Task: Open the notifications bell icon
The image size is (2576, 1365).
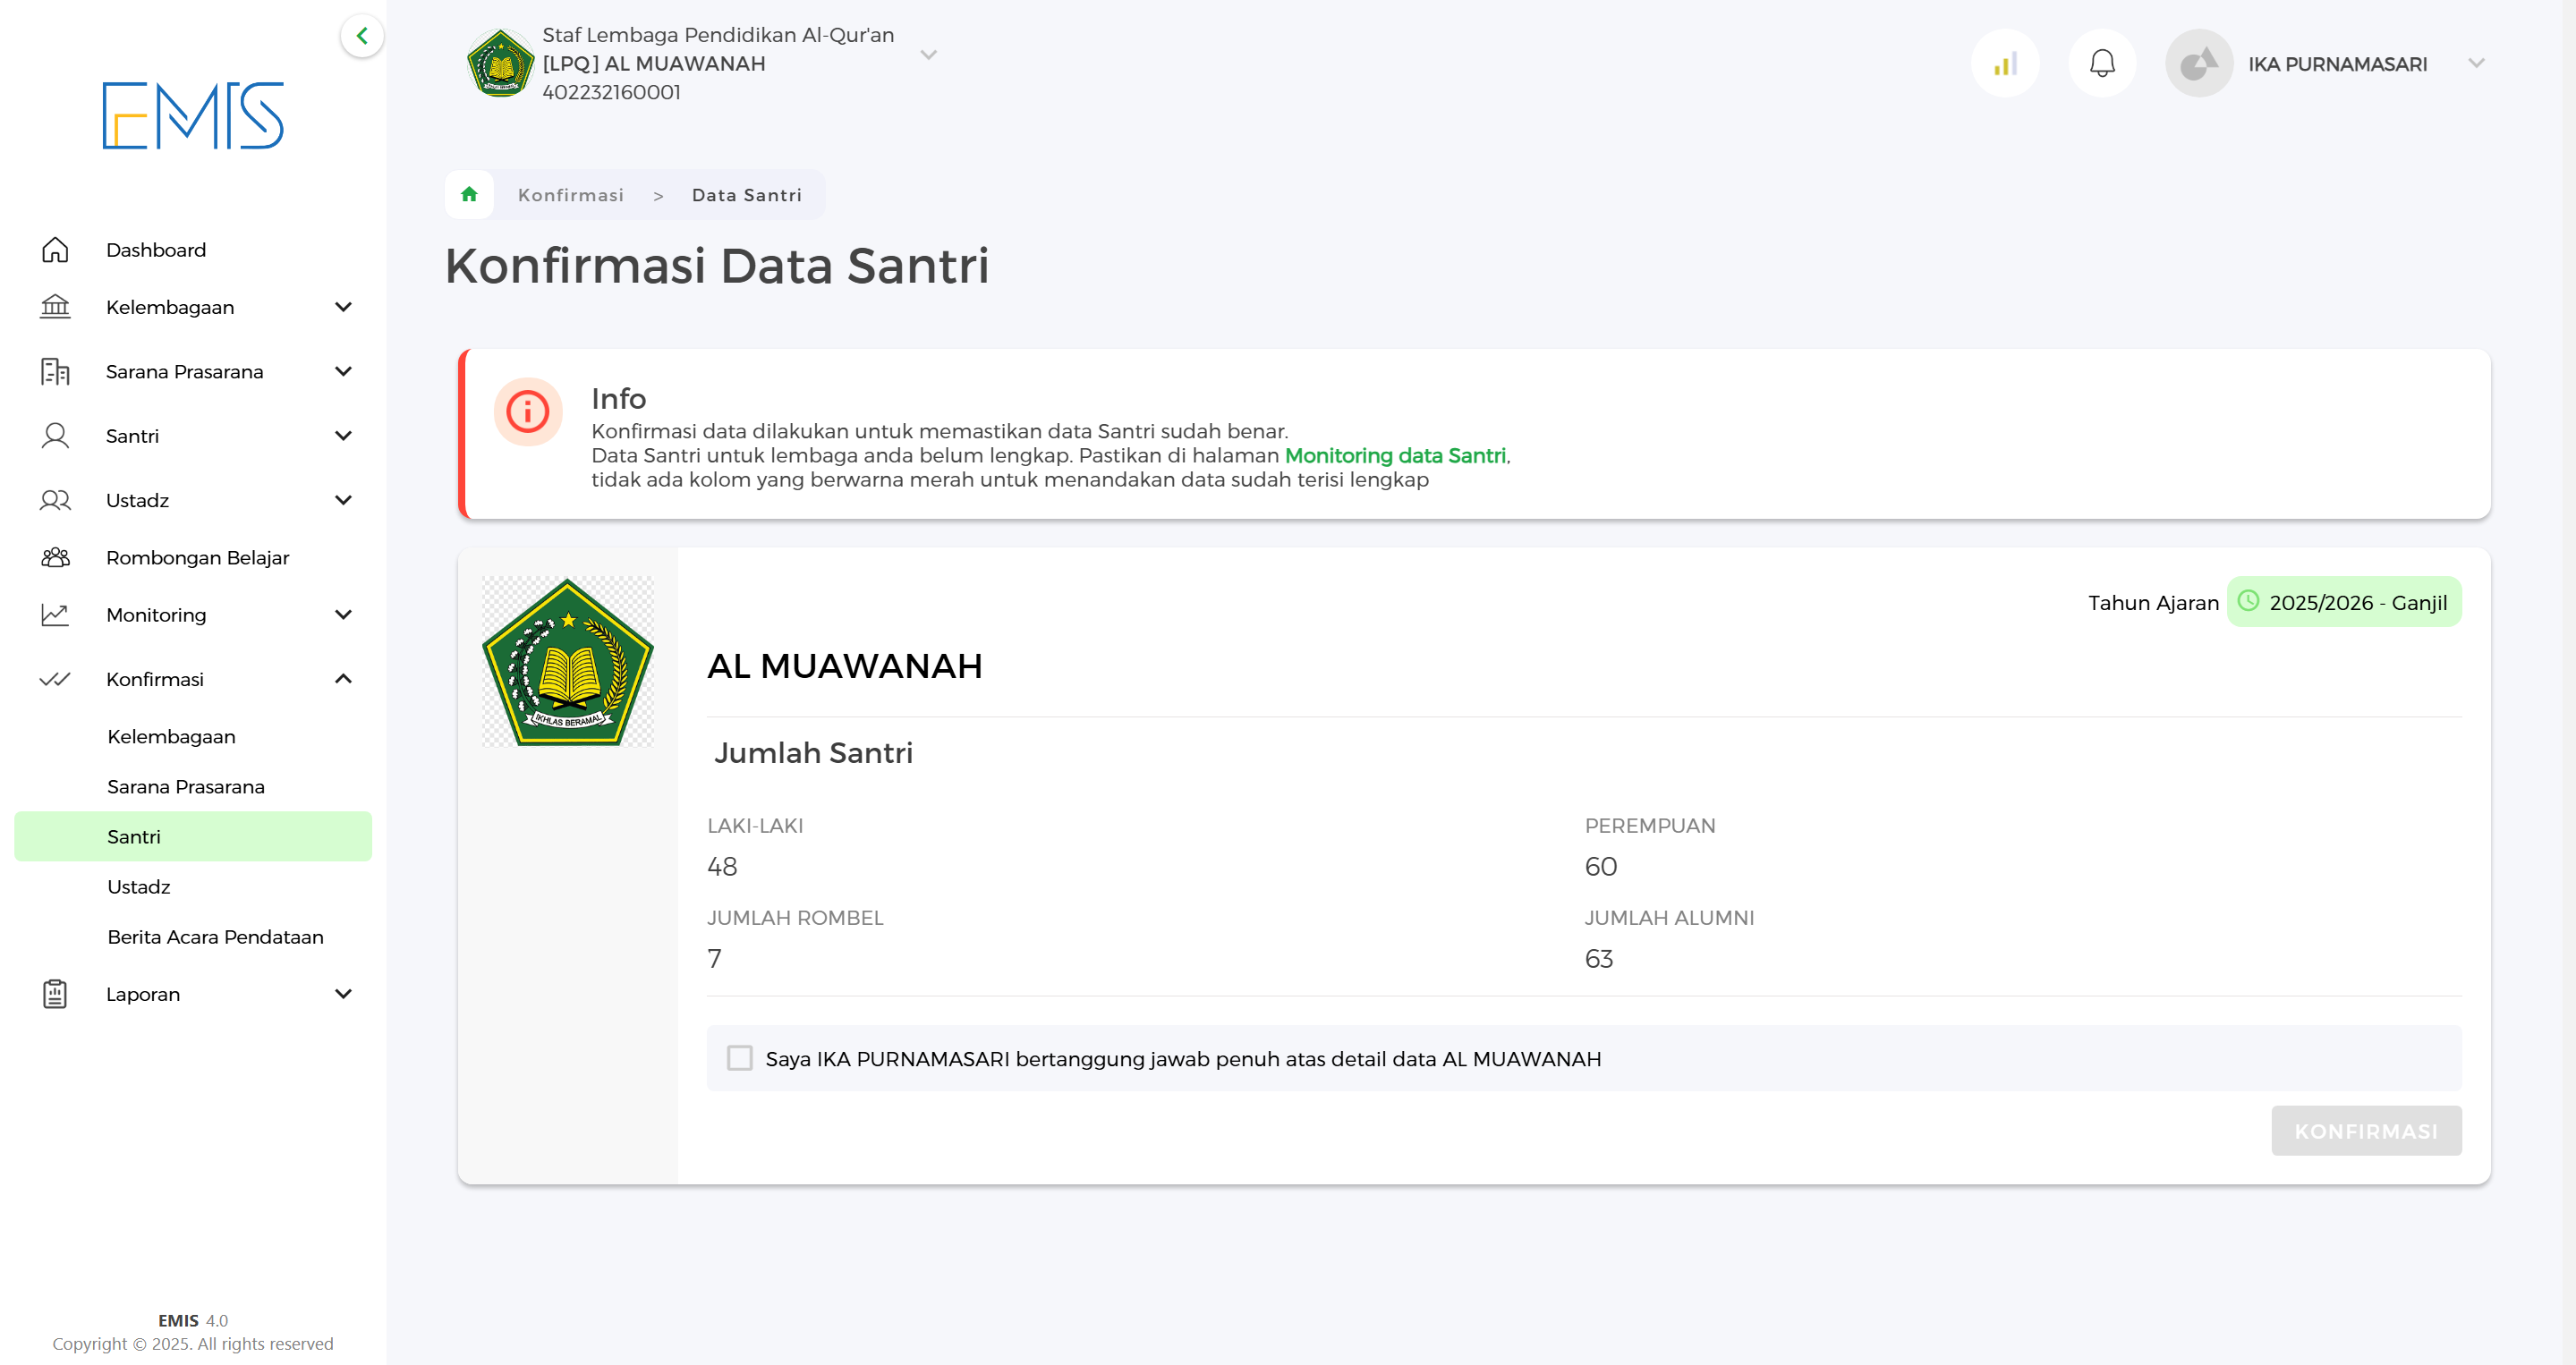Action: [x=2102, y=63]
